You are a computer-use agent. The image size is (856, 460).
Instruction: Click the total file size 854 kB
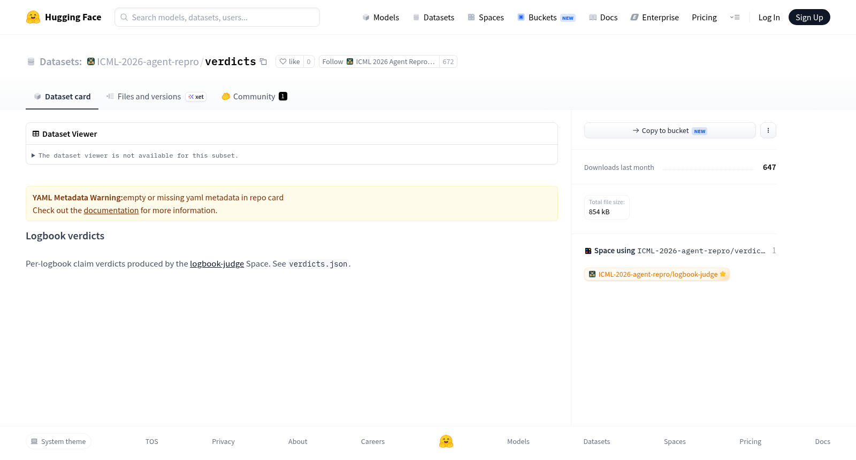click(x=599, y=212)
